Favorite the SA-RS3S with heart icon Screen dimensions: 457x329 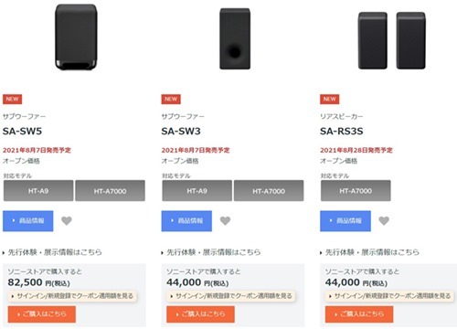pos(384,220)
